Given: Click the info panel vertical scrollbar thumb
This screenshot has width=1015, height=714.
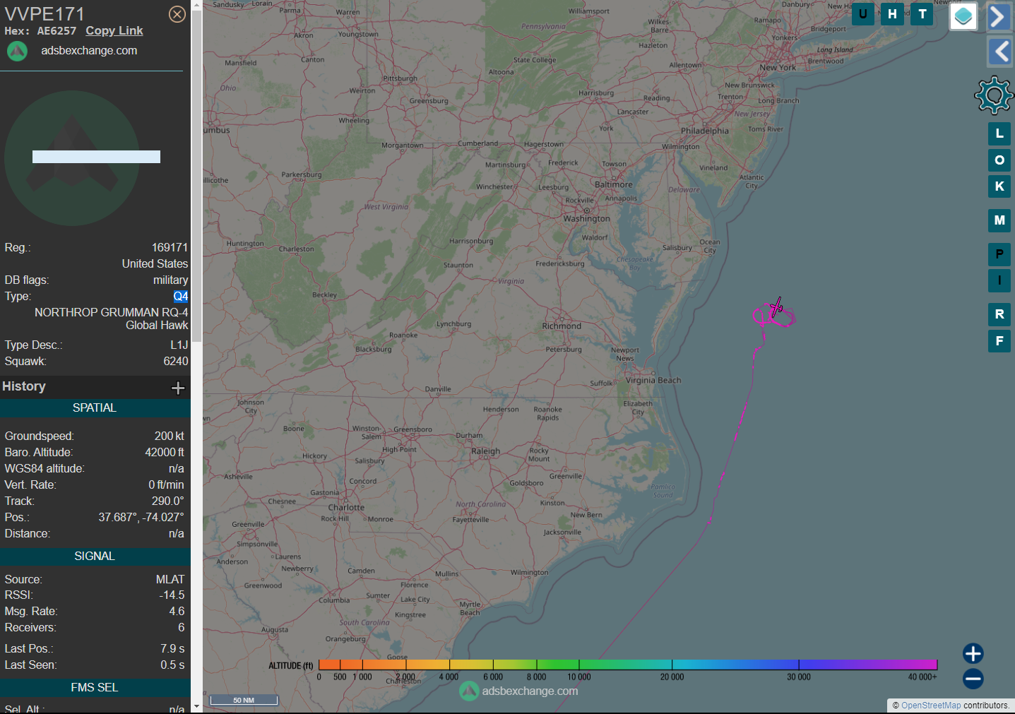Looking at the screenshot, I should click(196, 177).
